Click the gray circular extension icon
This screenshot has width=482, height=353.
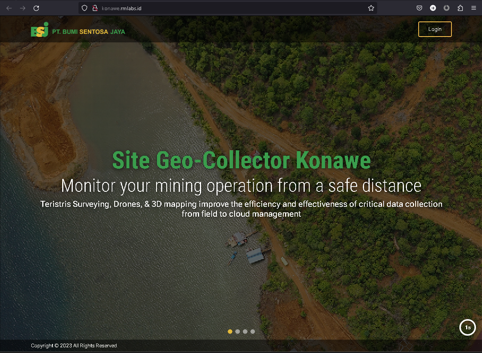[x=447, y=8]
